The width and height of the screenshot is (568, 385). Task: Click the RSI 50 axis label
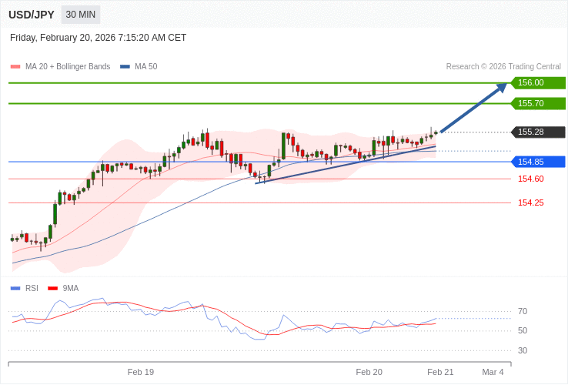point(523,330)
